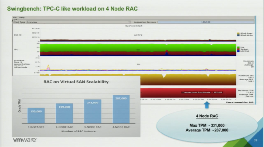Select the 199,000 bar for 2-Node RAC
This screenshot has height=147, width=264.
[x=64, y=113]
